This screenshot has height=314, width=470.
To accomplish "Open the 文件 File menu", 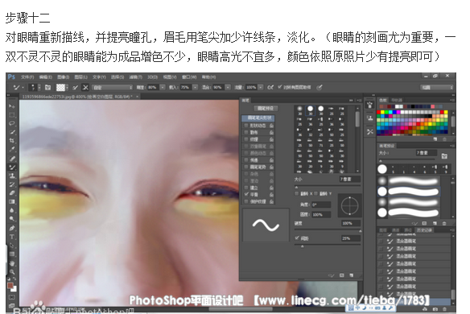I will tap(27, 77).
